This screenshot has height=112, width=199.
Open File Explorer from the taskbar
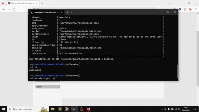pyautogui.click(x=53, y=109)
